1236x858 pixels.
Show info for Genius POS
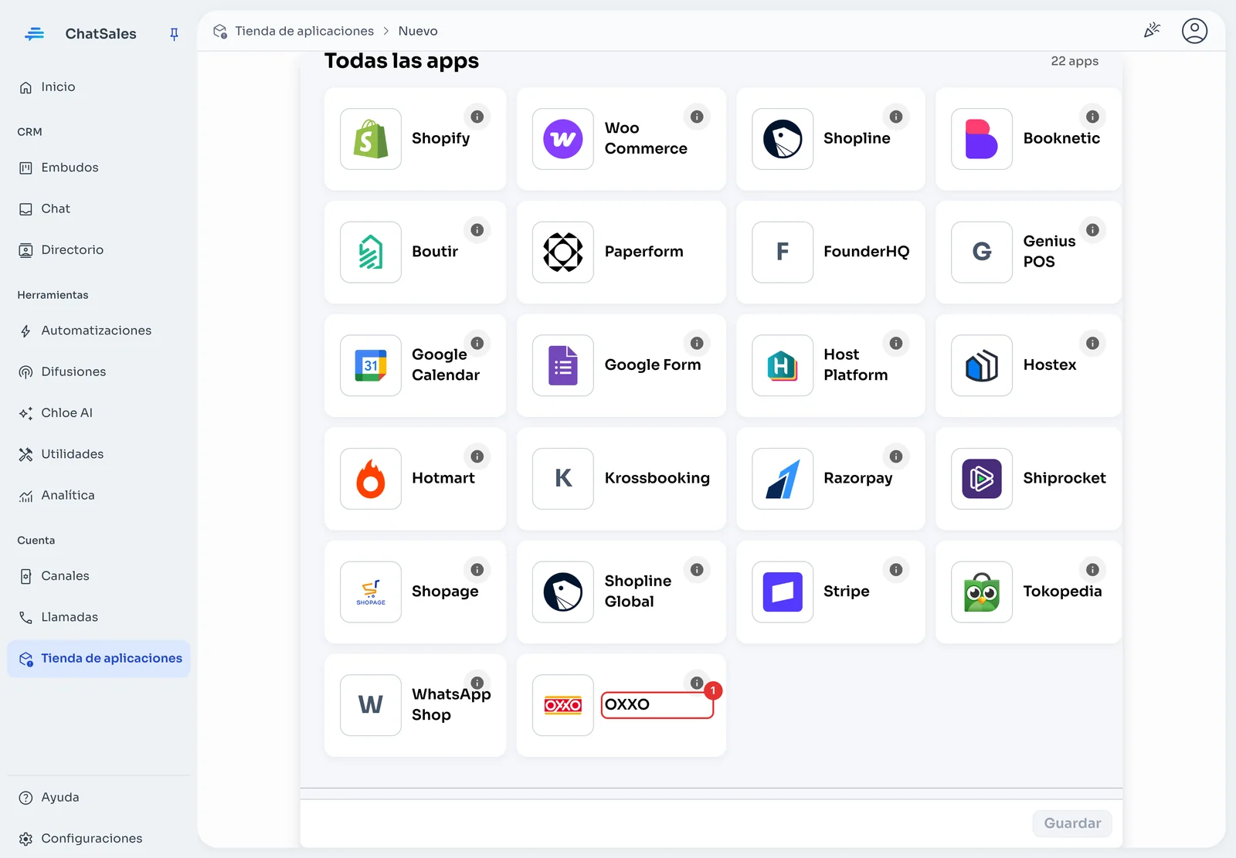[1092, 230]
